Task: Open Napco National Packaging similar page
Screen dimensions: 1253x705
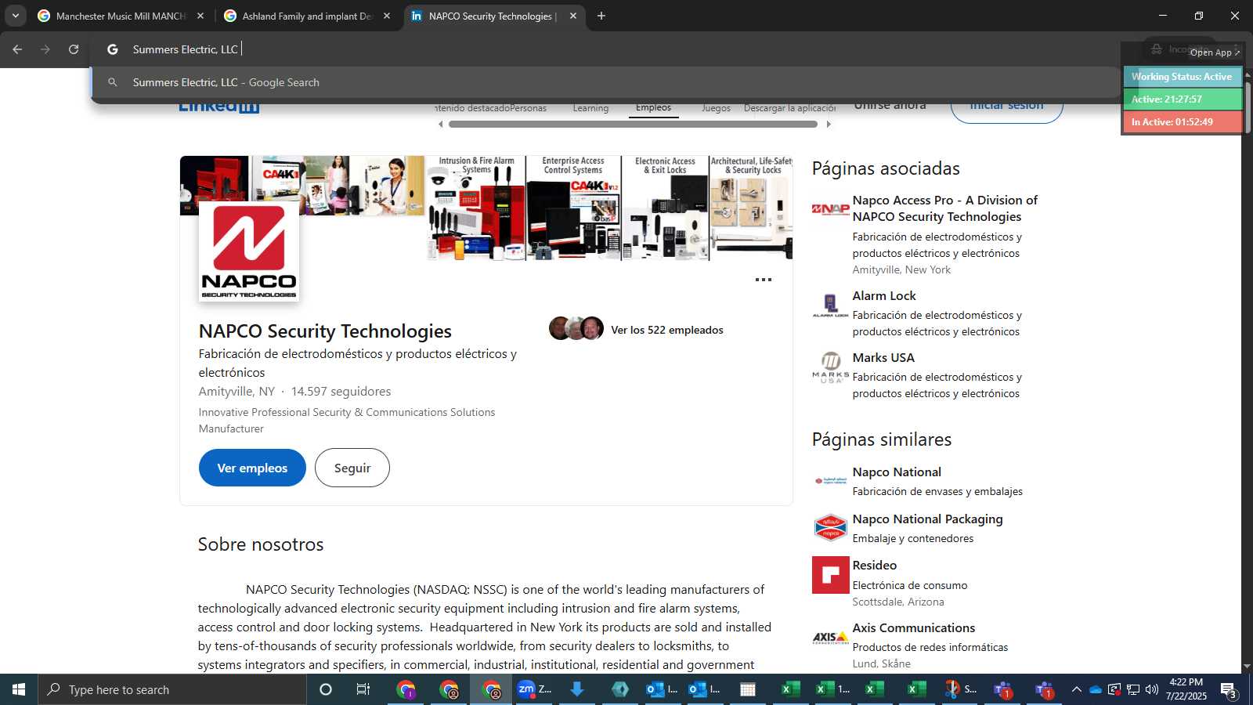Action: [927, 519]
